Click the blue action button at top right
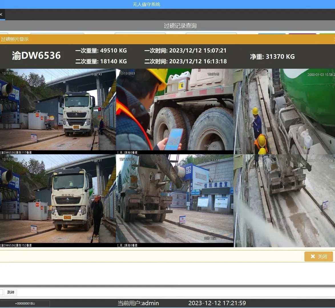 [x=272, y=34]
